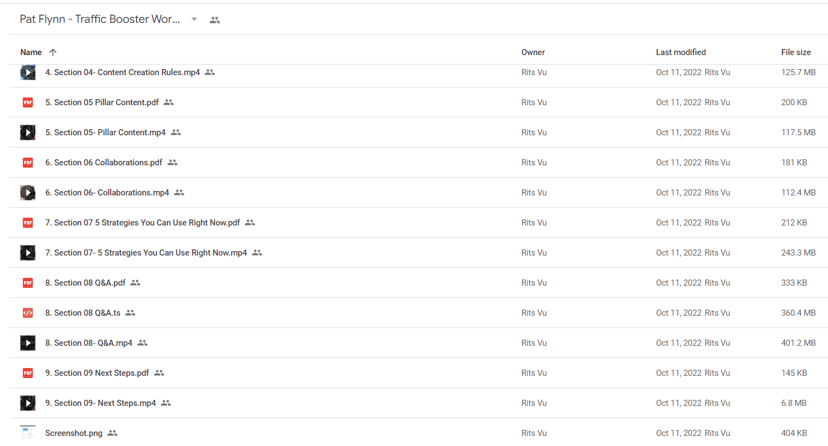Reverse sort order with the up arrow
Screen dimensions: 828x446
point(53,52)
